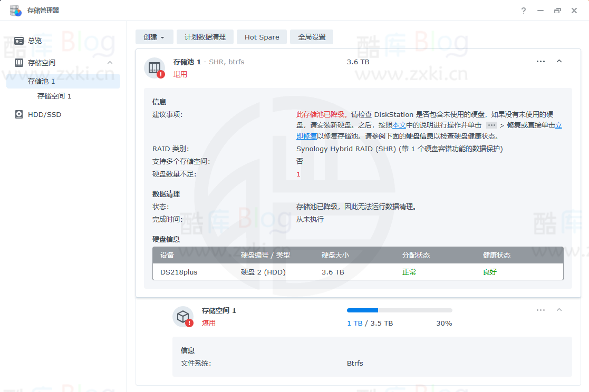Open the 创建 dropdown menu
Image resolution: width=589 pixels, height=392 pixels.
click(154, 37)
